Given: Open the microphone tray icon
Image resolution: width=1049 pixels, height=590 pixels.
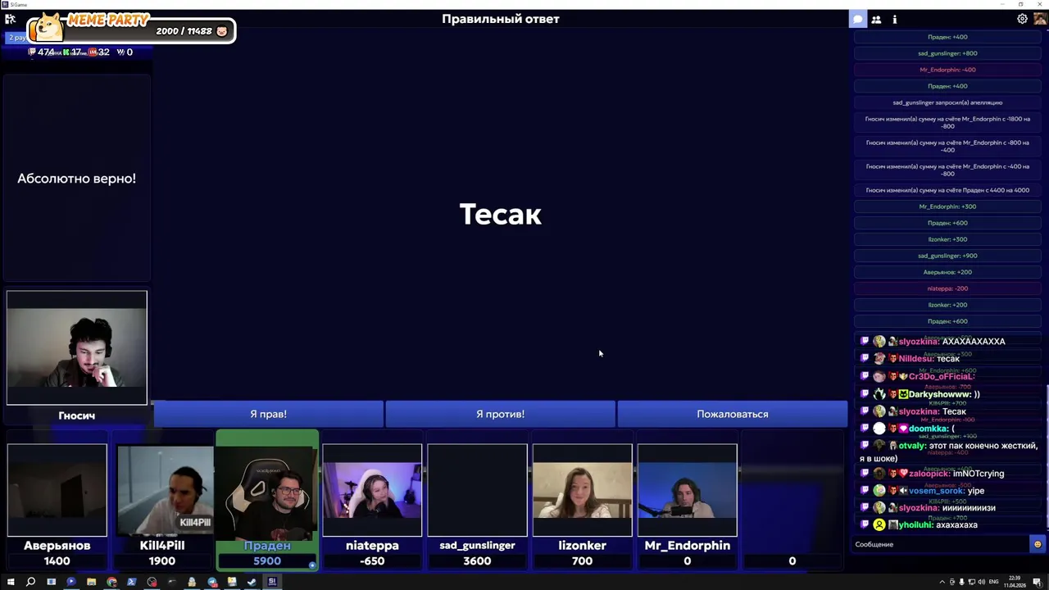Looking at the screenshot, I should coord(961,582).
